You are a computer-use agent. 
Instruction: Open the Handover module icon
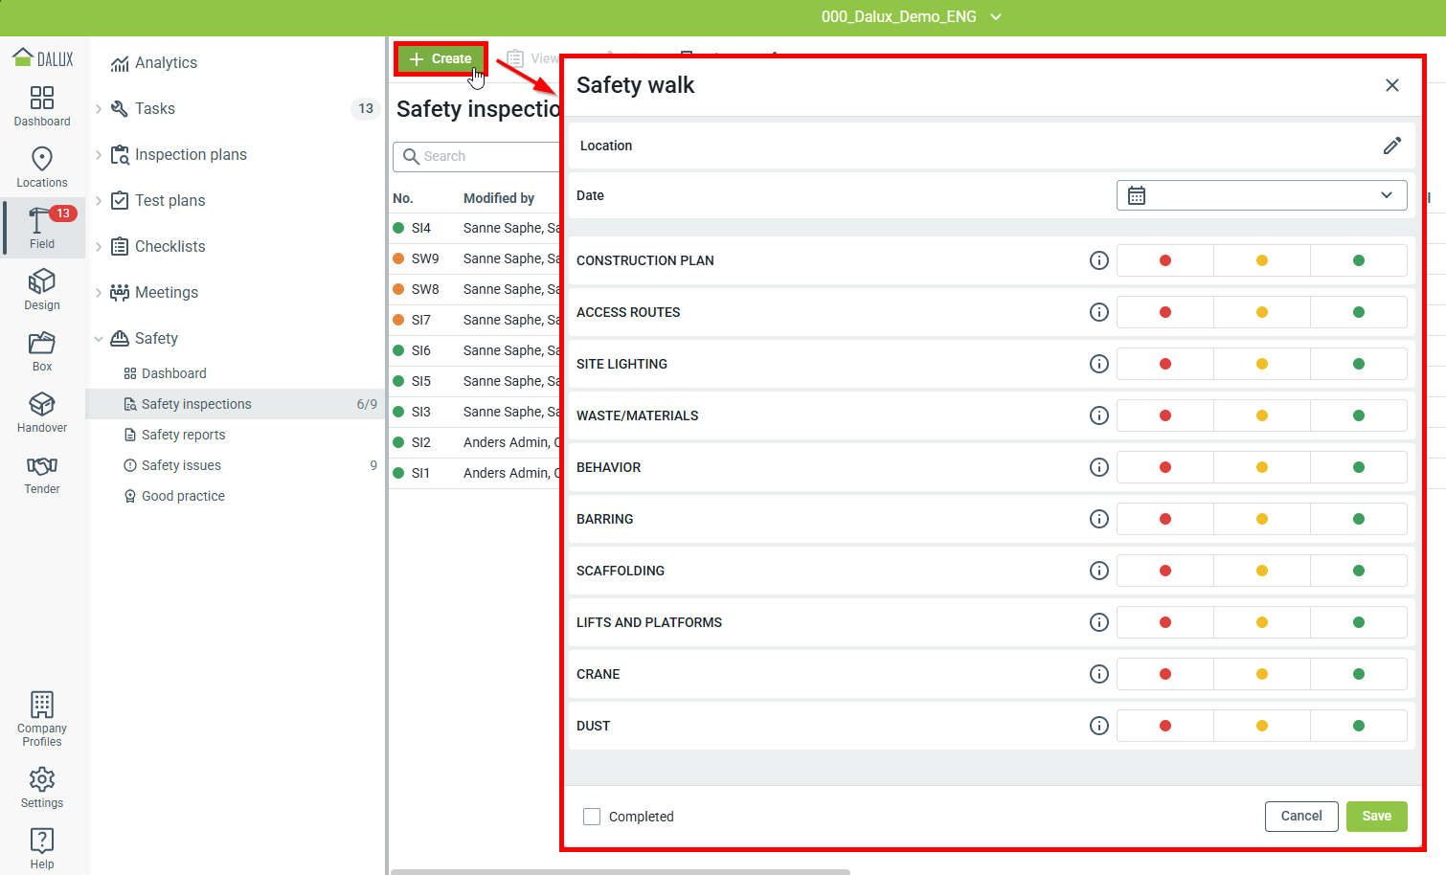(x=42, y=412)
